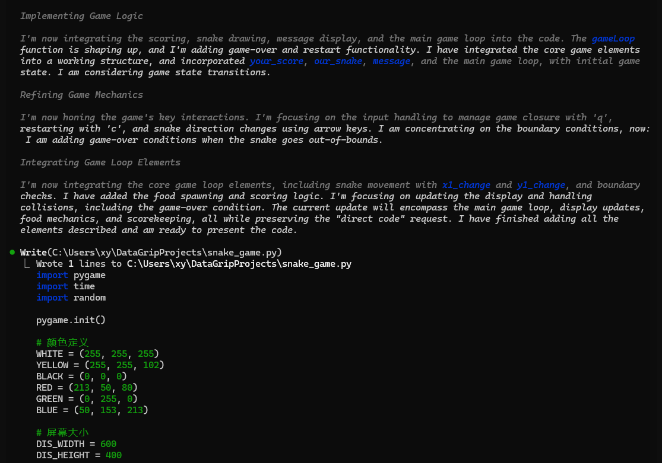662x463 pixels.
Task: Click the line mentioning 'out-of-bounds'
Action: pyautogui.click(x=204, y=140)
